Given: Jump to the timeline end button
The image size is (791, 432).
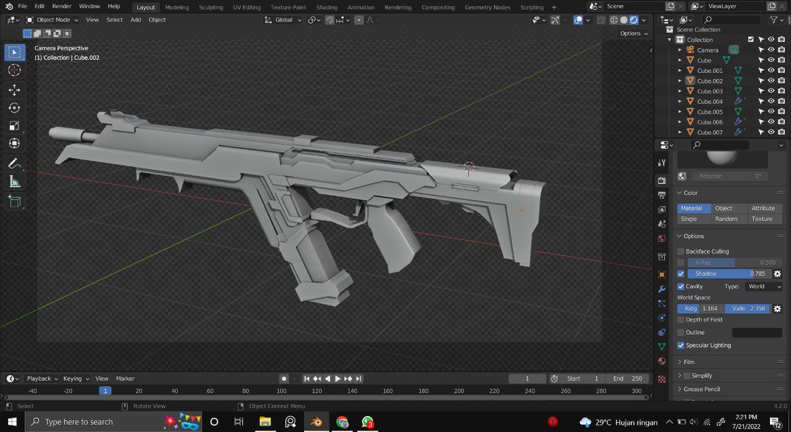Looking at the screenshot, I should 358,379.
